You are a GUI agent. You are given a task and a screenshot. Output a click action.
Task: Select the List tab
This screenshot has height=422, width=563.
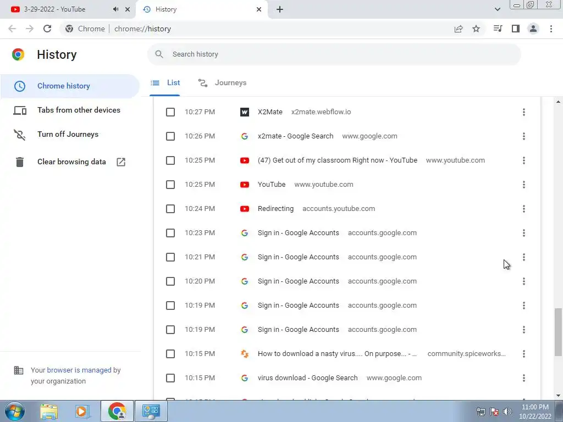pyautogui.click(x=165, y=83)
